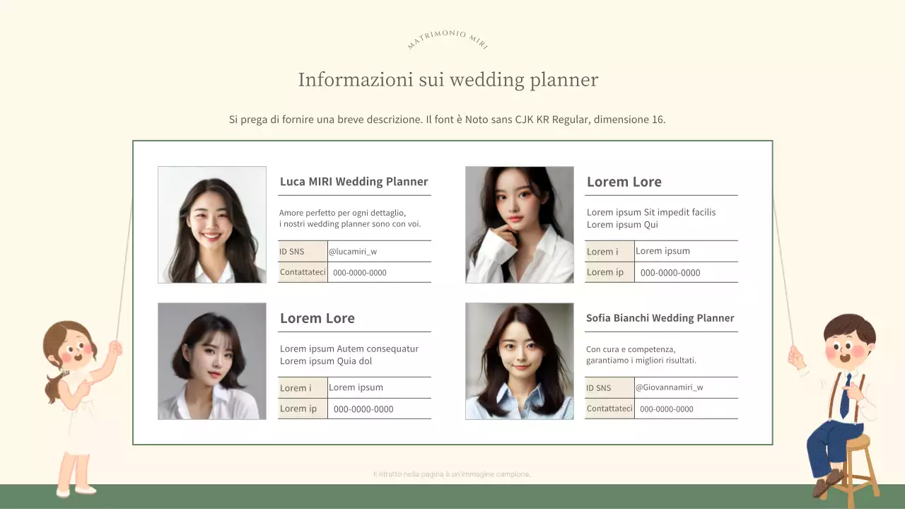Select Luca MIRI's portrait photo
905x509 pixels.
[211, 224]
